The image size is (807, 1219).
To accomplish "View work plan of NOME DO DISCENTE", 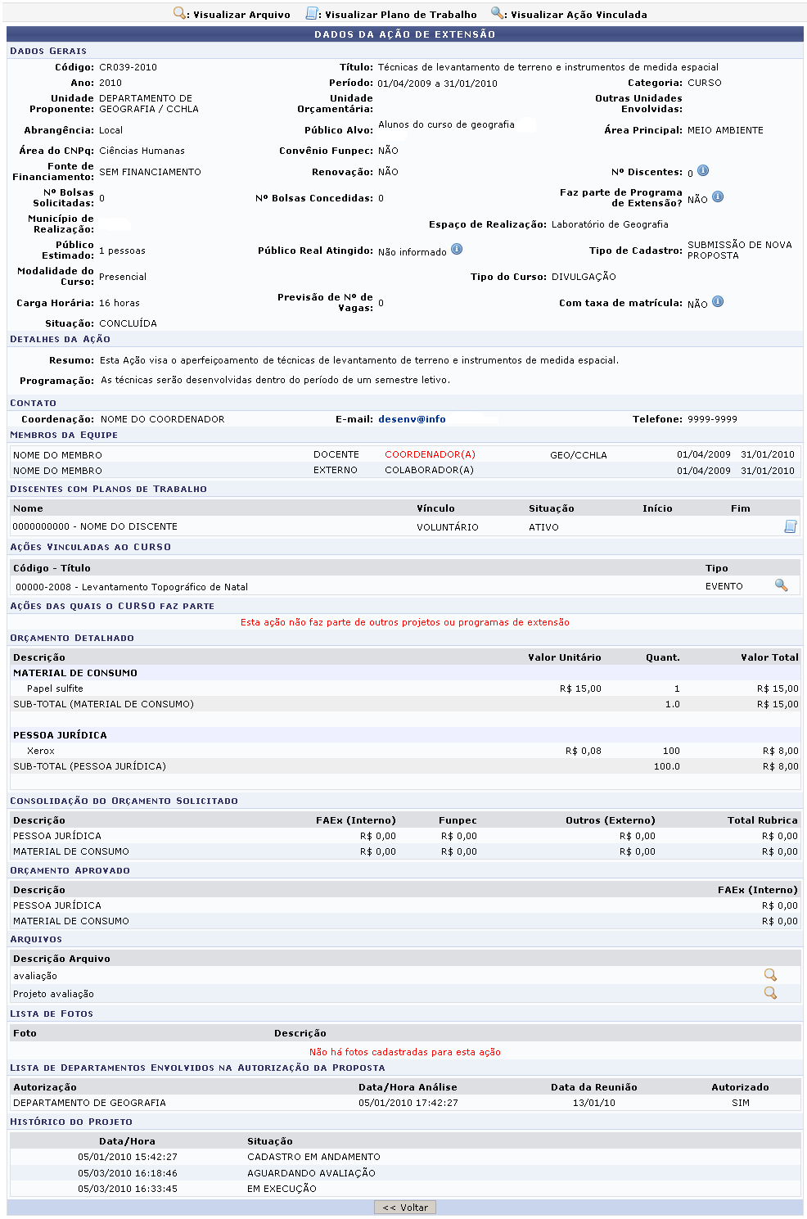I will point(791,526).
